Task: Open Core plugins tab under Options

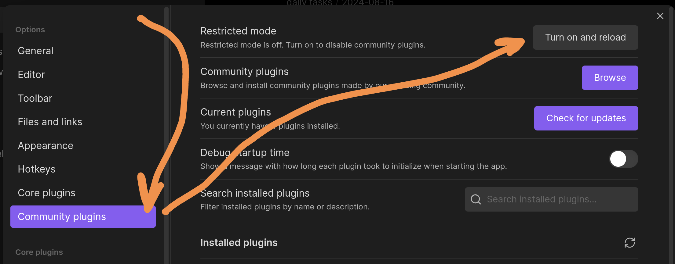Action: pyautogui.click(x=47, y=193)
